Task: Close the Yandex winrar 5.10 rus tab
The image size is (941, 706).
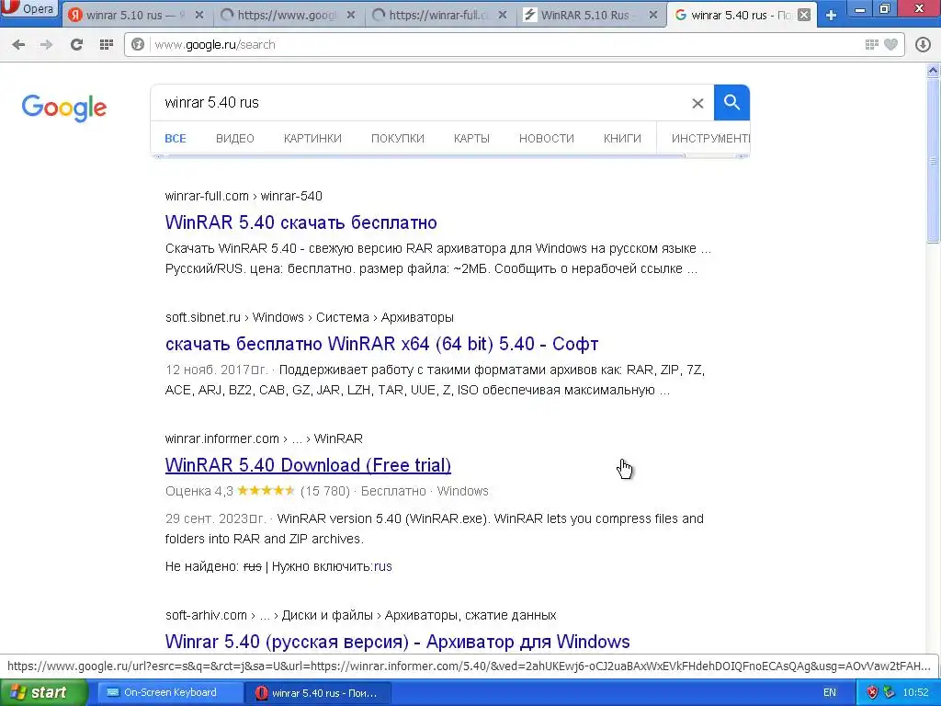Action: (199, 15)
